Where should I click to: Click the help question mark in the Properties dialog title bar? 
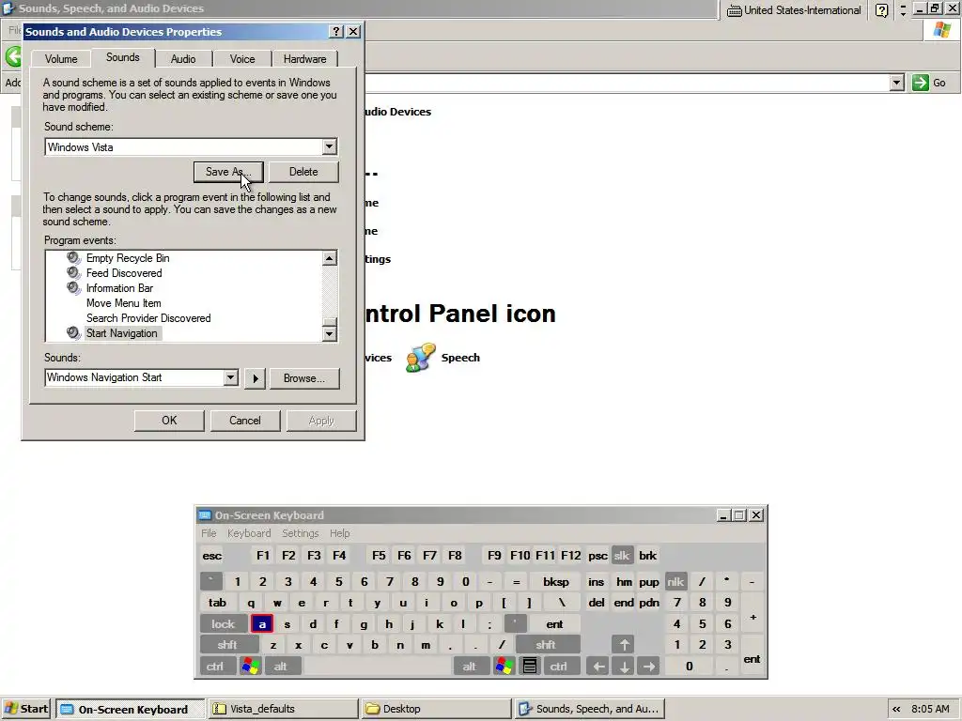click(336, 31)
